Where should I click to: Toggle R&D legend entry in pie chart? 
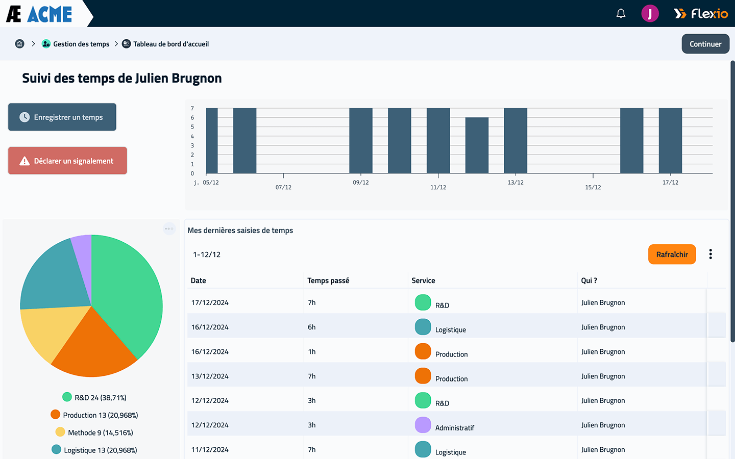coord(94,397)
